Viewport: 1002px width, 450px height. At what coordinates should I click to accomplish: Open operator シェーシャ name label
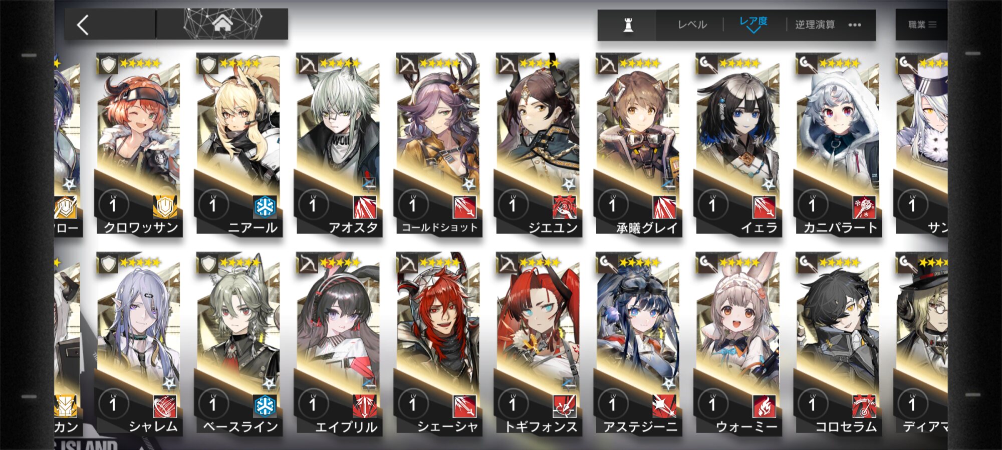pyautogui.click(x=447, y=426)
